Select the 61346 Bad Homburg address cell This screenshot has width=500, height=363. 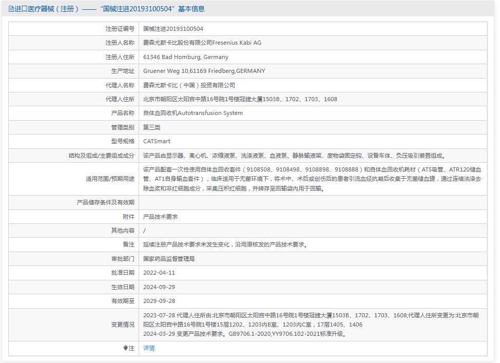(x=190, y=57)
